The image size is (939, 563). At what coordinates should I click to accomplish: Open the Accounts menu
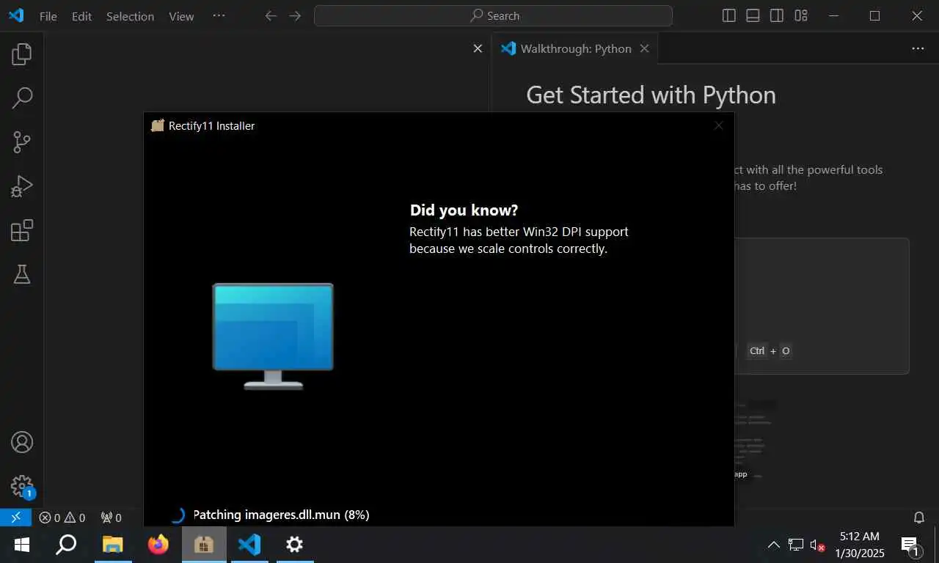tap(22, 442)
